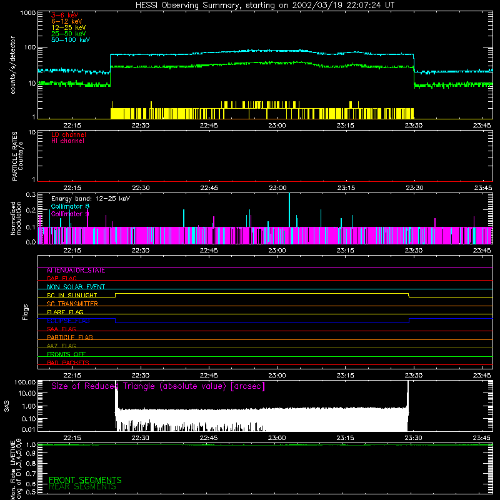Viewport: 500px width, 500px height.
Task: Click the 23:00 time label under the counts panel
Action: 277,126
